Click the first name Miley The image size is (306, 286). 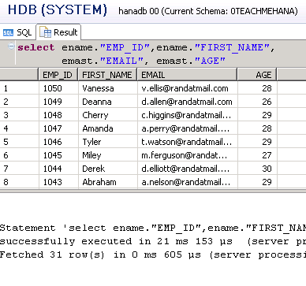click(x=91, y=155)
